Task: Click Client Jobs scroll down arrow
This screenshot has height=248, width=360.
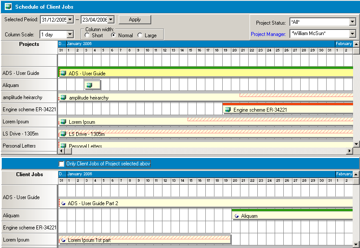Action: pyautogui.click(x=357, y=245)
